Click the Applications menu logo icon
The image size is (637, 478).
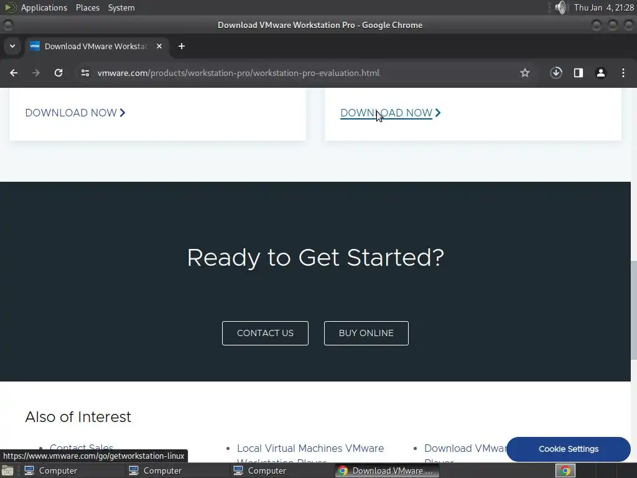(x=10, y=7)
